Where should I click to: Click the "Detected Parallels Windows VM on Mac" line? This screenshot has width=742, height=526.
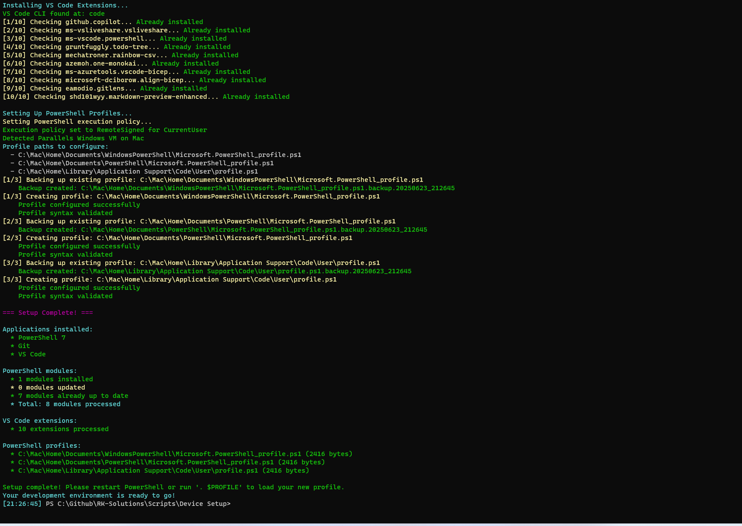tap(73, 138)
